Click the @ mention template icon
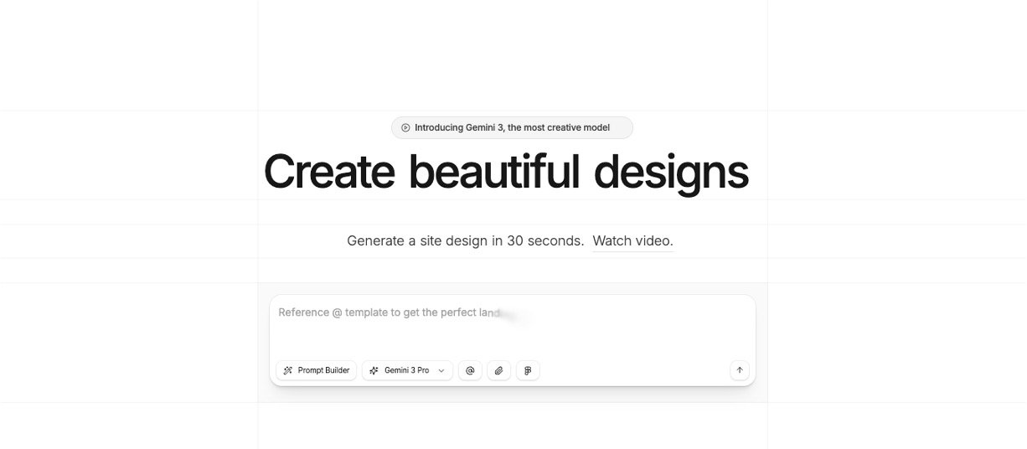The width and height of the screenshot is (1027, 449). click(x=470, y=370)
